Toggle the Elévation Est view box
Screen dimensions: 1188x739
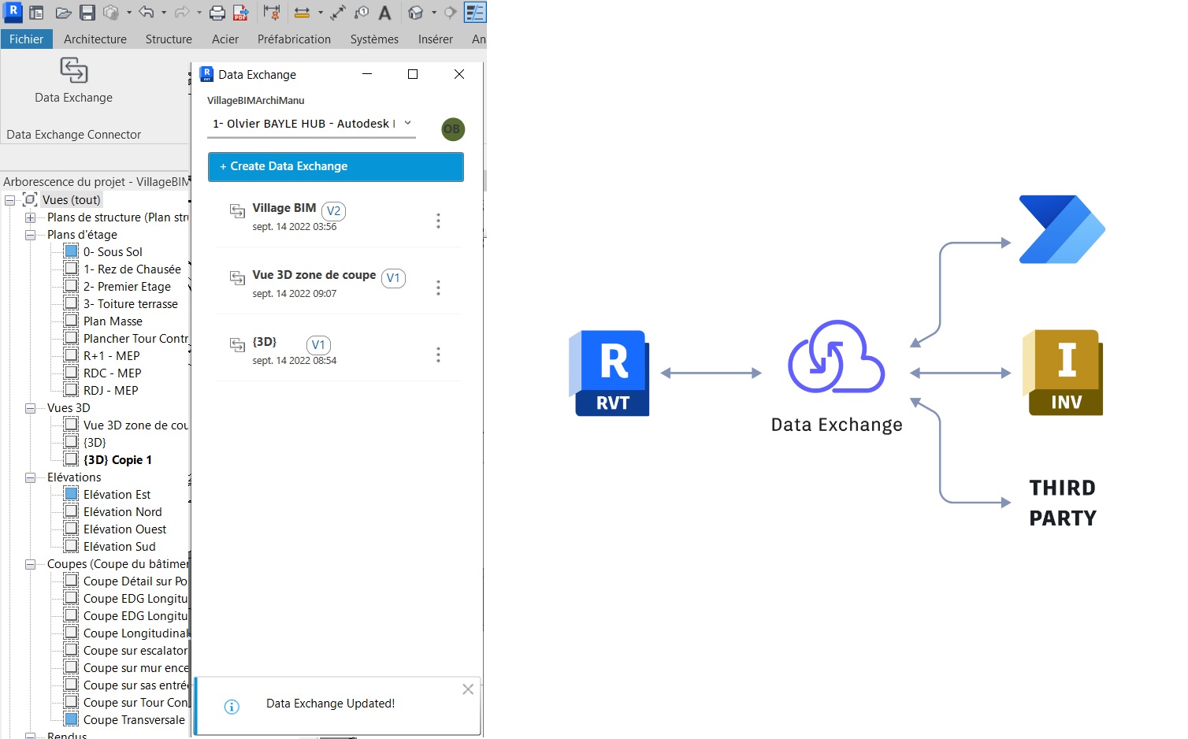click(71, 494)
